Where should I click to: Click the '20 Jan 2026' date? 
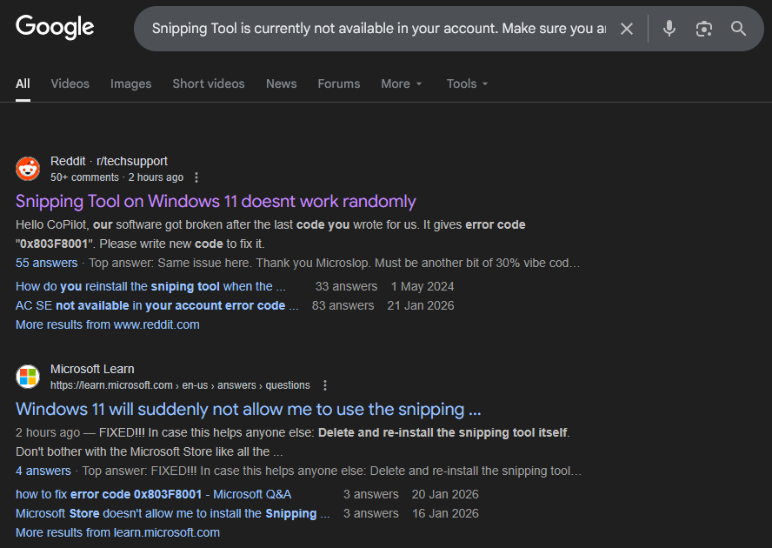445,494
